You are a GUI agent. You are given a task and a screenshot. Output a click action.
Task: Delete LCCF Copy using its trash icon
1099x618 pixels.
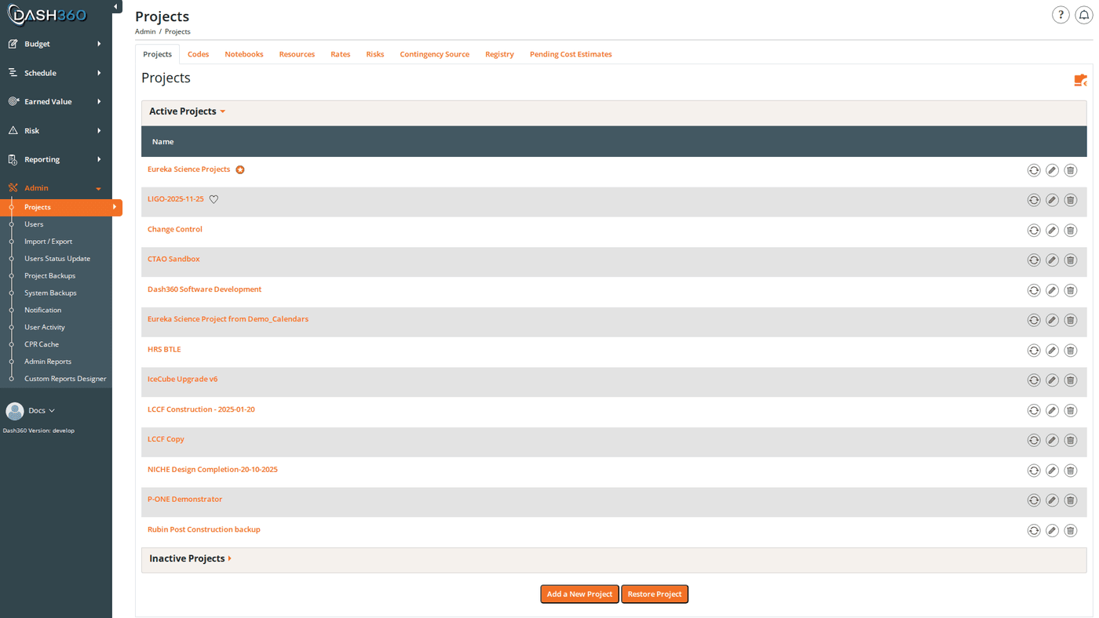(x=1070, y=441)
